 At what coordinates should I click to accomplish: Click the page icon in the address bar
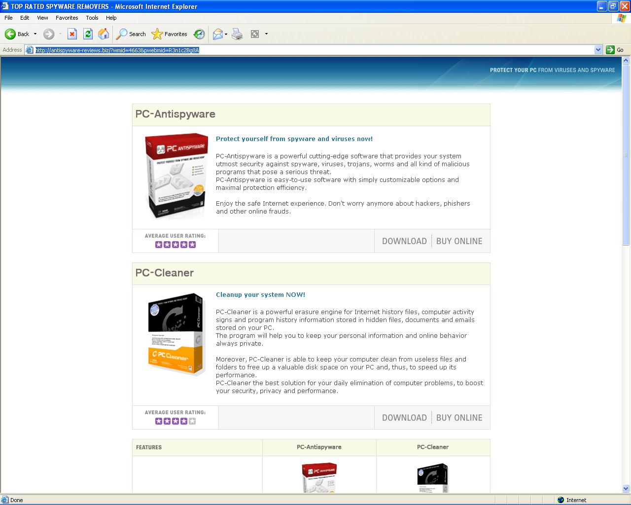pos(30,50)
